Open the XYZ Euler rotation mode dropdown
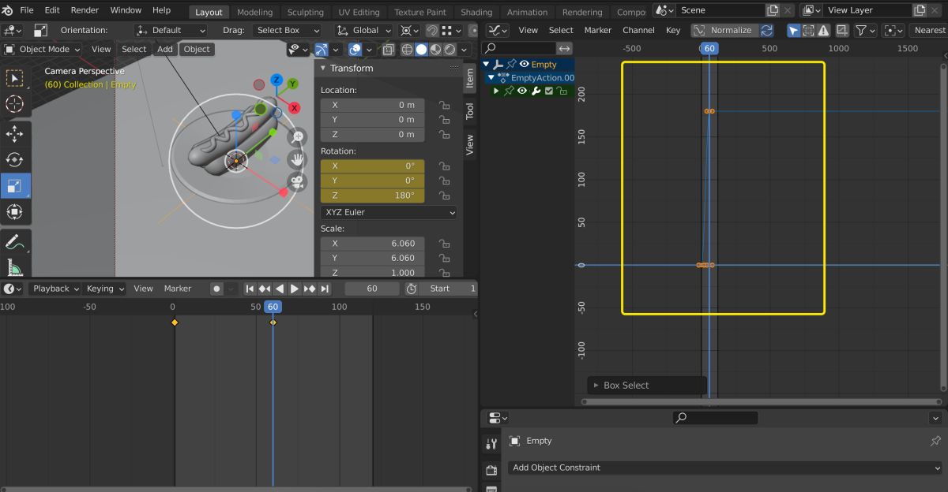Screen dimensions: 948x492 click(x=389, y=212)
